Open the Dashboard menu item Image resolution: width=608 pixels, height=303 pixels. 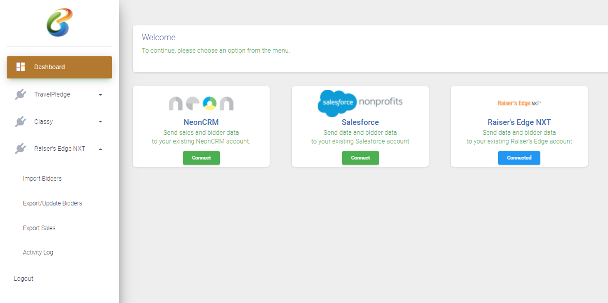(x=59, y=68)
